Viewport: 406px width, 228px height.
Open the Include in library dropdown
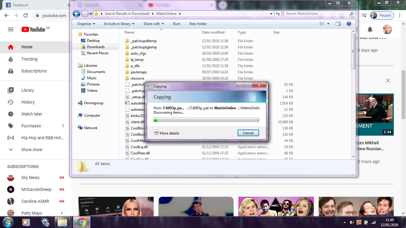(119, 24)
